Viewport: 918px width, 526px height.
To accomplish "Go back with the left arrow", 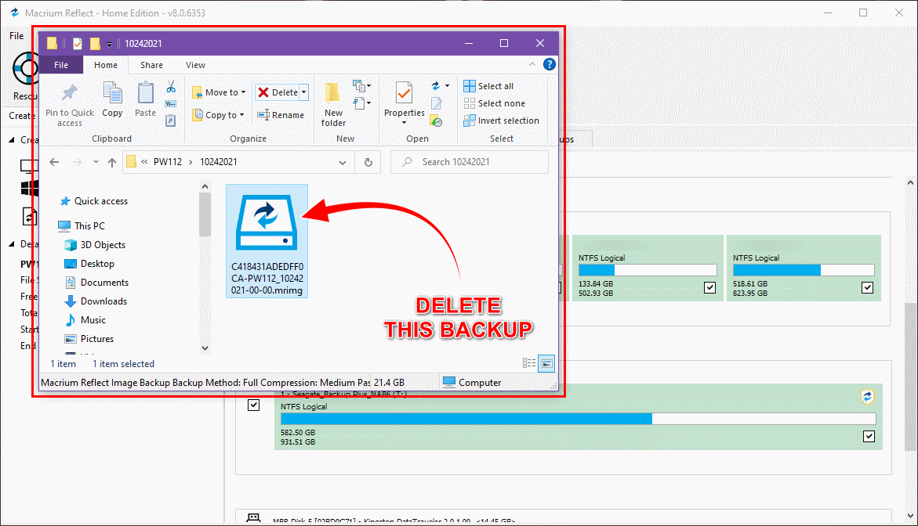I will (54, 162).
